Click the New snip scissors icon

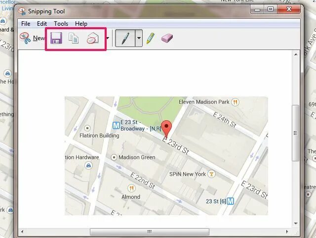coord(25,38)
